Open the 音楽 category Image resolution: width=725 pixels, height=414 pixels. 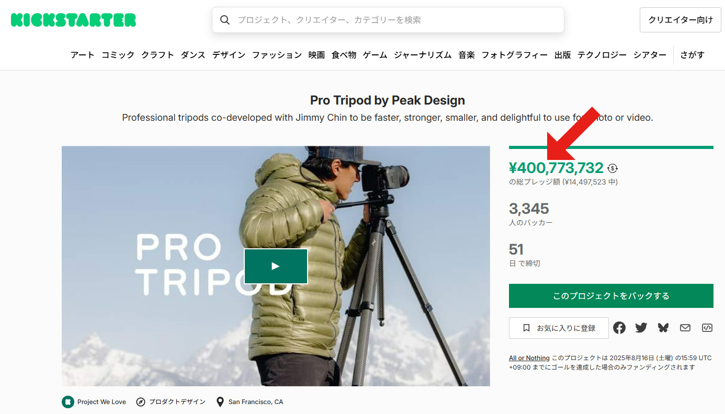(467, 55)
